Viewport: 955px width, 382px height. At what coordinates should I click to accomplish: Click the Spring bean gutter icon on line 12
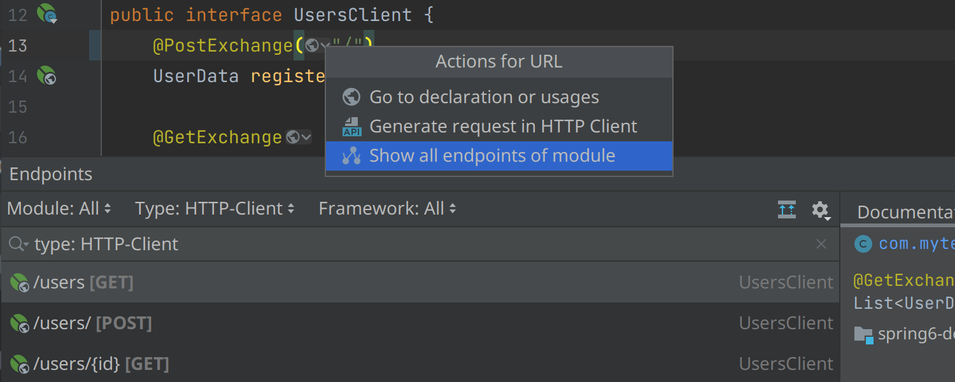(46, 13)
